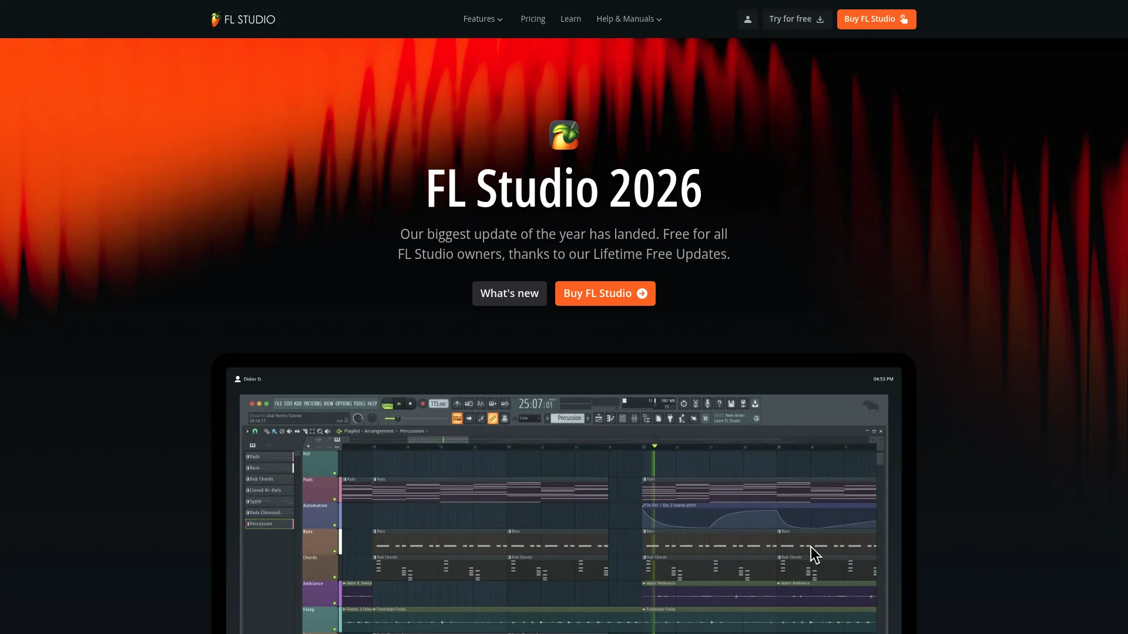Viewport: 1128px width, 634px height.
Task: Open the EDIT menu
Action: [x=288, y=403]
